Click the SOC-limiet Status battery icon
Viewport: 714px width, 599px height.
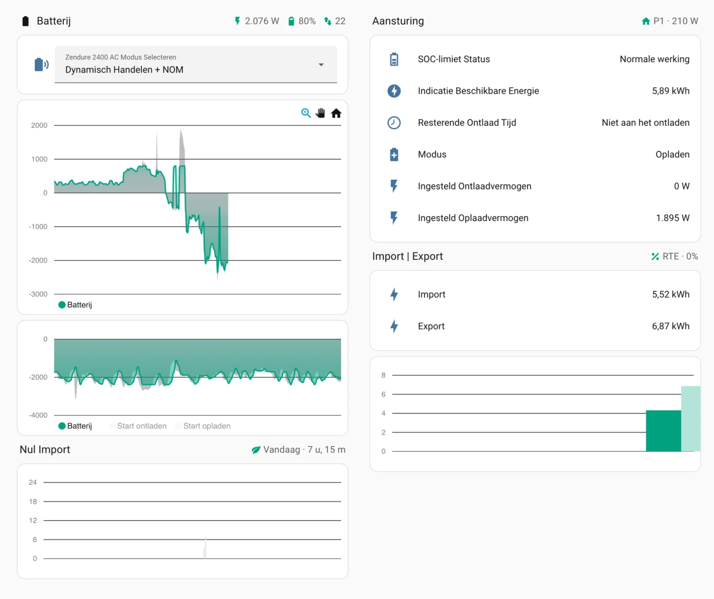394,59
